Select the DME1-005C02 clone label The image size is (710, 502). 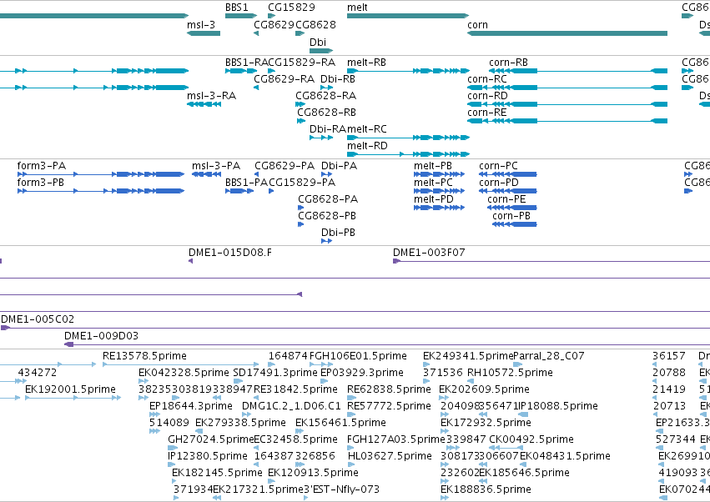(x=38, y=319)
